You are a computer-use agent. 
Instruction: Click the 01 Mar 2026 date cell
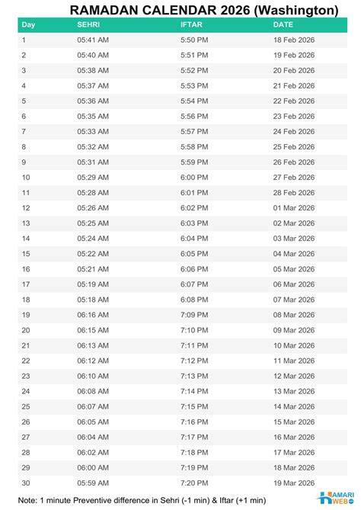pos(294,208)
